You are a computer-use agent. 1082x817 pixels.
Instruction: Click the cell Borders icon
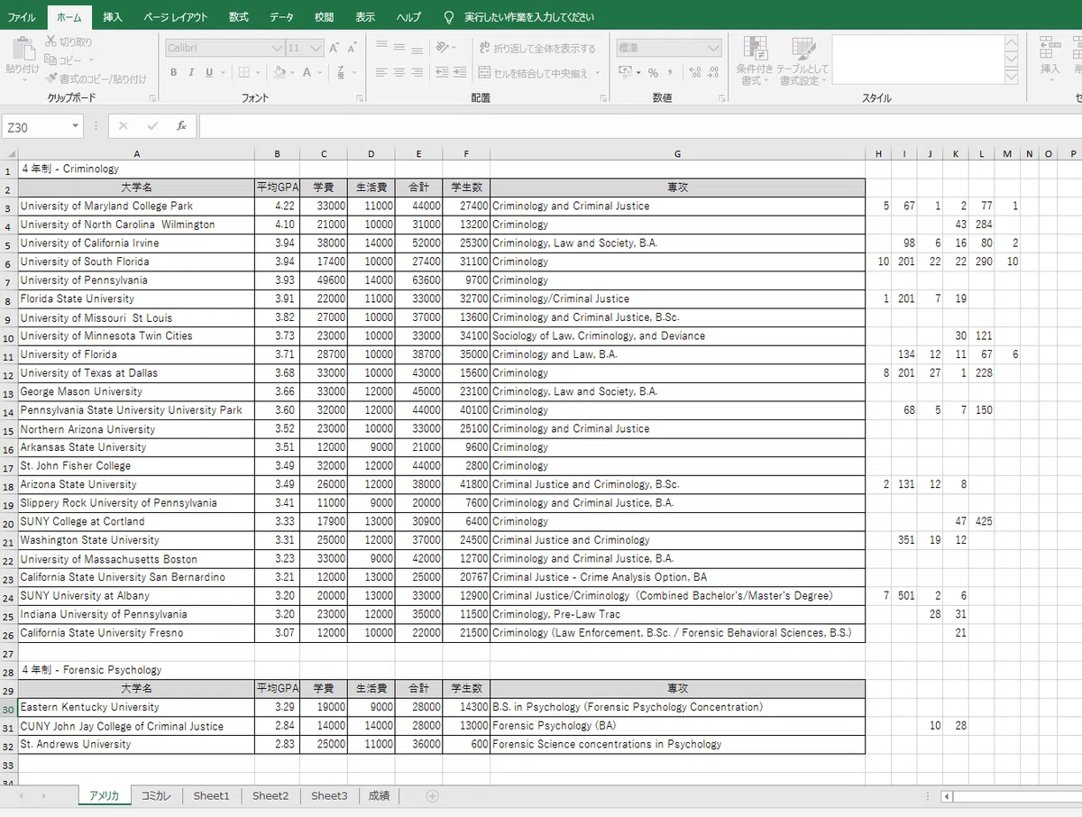(x=244, y=73)
